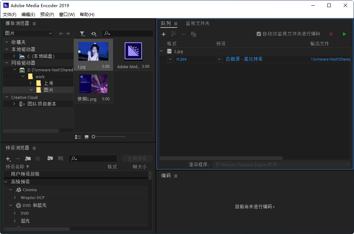Export presets icon in preset browser
Screen dimensions: 354x234
pyautogui.click(x=61, y=158)
